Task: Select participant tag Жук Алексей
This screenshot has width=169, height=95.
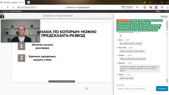Action: point(147,28)
